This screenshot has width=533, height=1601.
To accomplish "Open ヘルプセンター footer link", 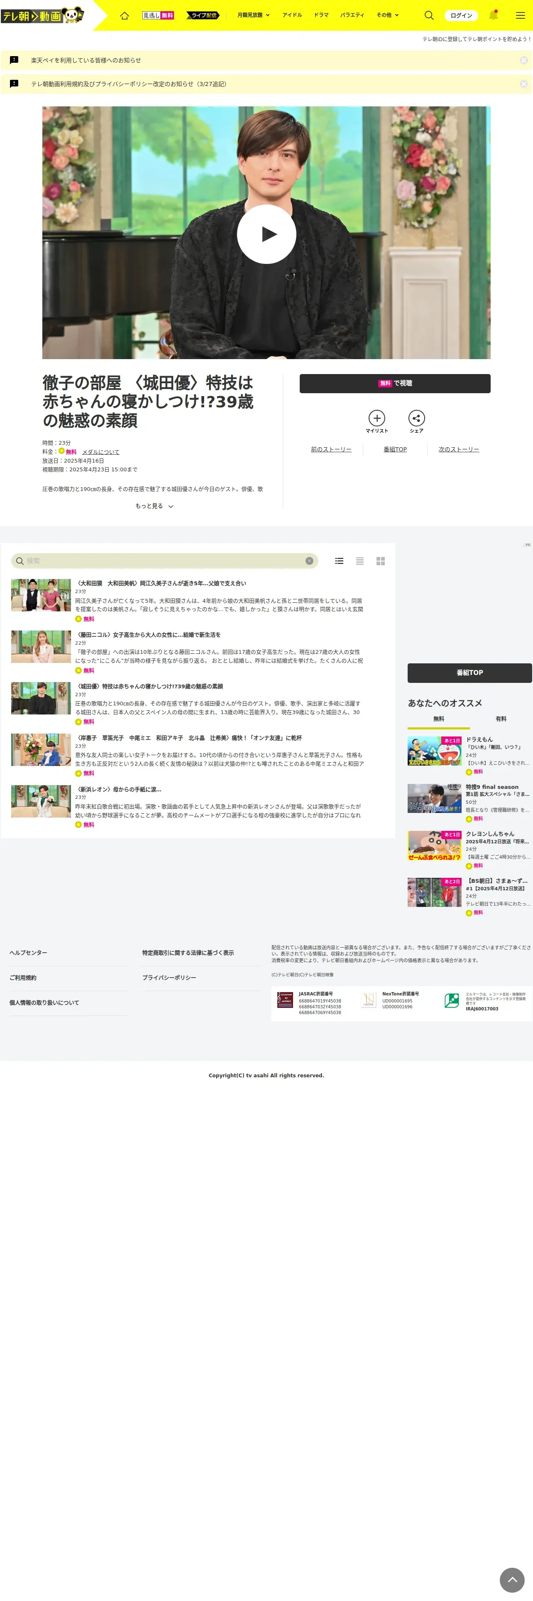I will [29, 953].
